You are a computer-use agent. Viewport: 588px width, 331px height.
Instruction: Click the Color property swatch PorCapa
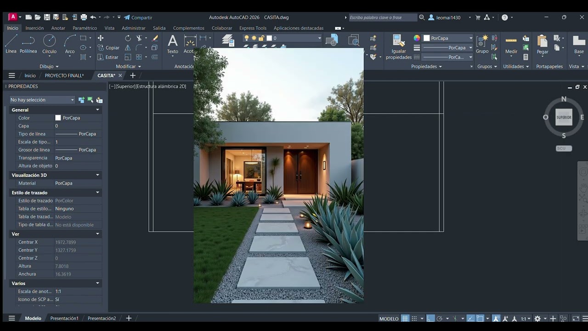pyautogui.click(x=58, y=118)
